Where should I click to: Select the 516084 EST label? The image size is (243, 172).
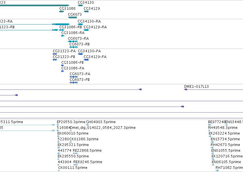[64, 128]
